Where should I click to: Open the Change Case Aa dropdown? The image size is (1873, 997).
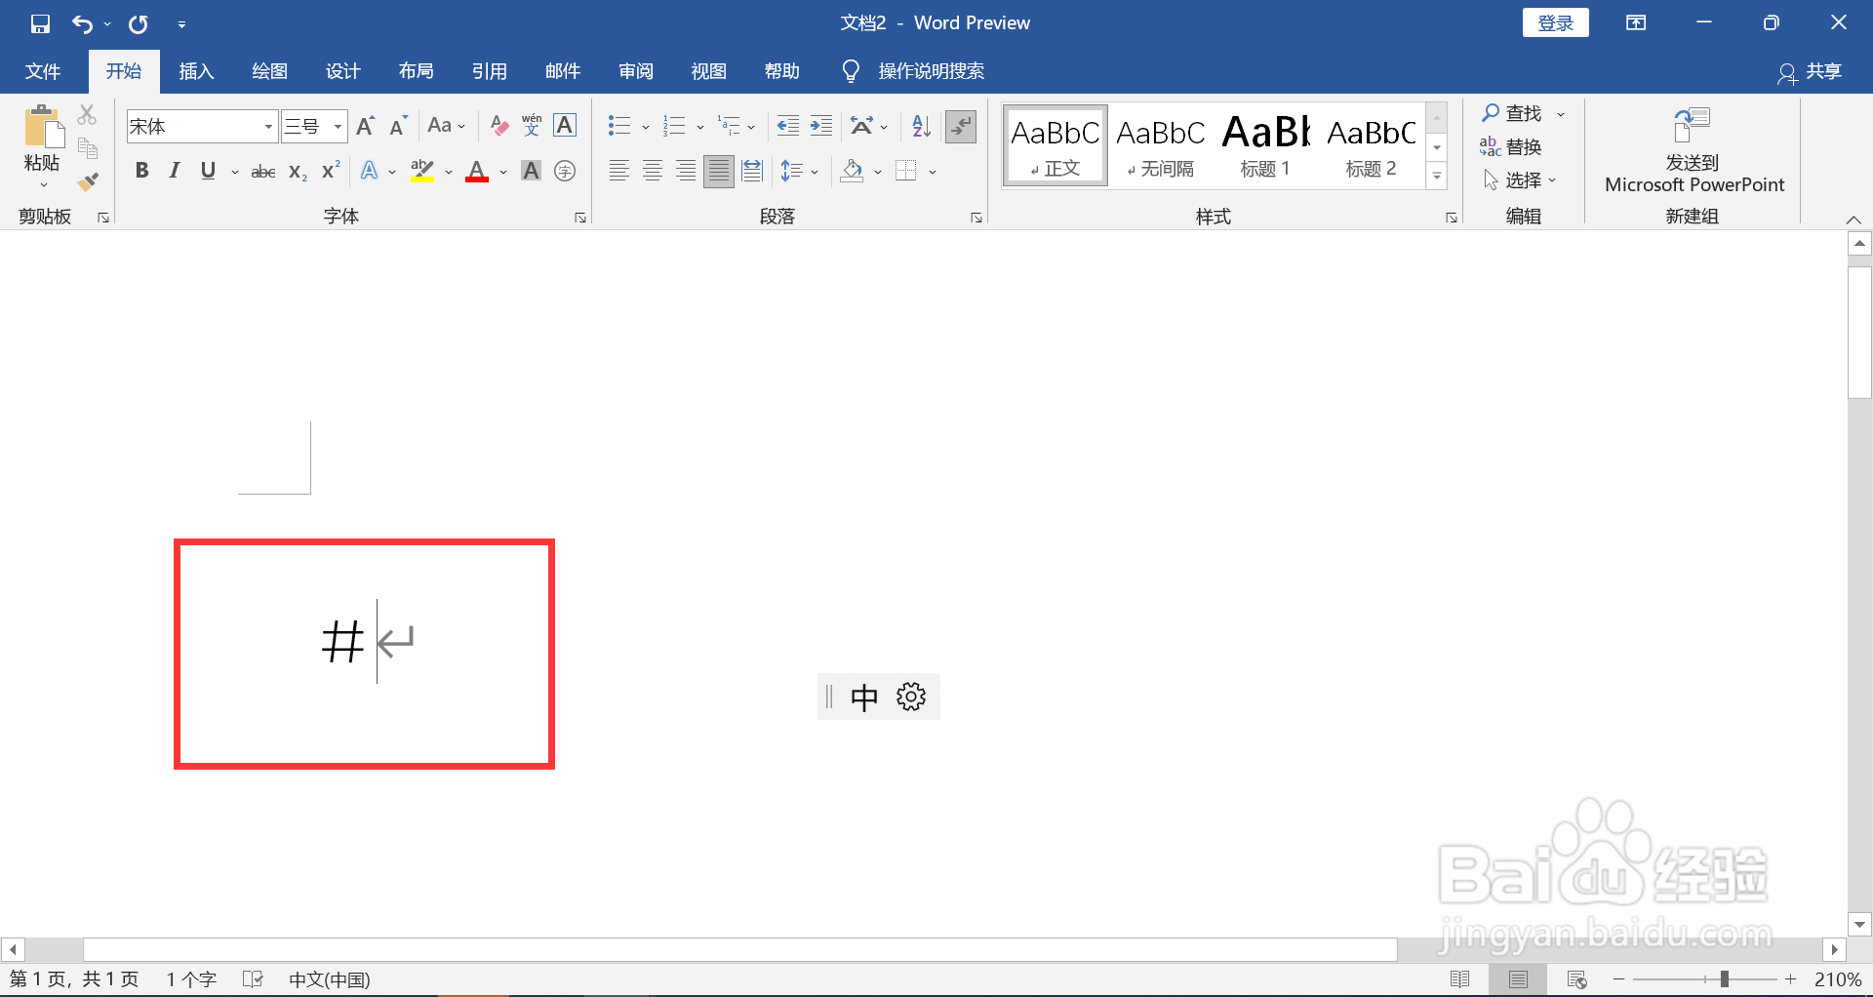coord(447,126)
